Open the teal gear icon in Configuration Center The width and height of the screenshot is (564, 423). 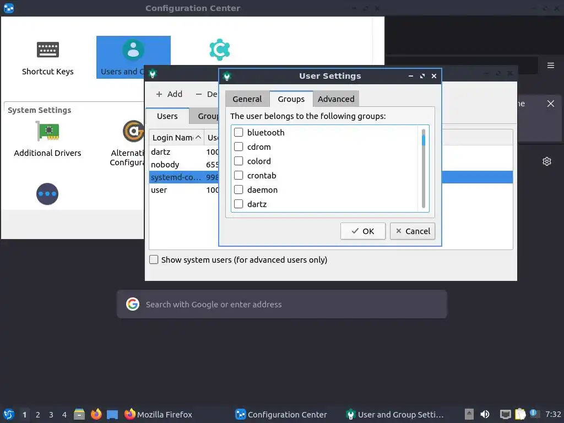click(219, 50)
